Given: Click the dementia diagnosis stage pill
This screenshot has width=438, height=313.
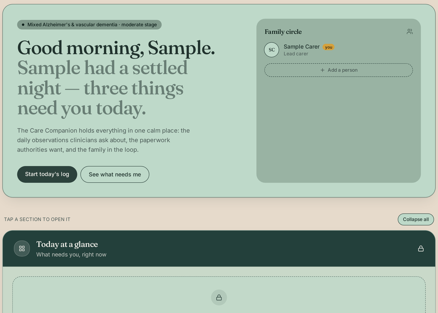Looking at the screenshot, I should click(89, 25).
